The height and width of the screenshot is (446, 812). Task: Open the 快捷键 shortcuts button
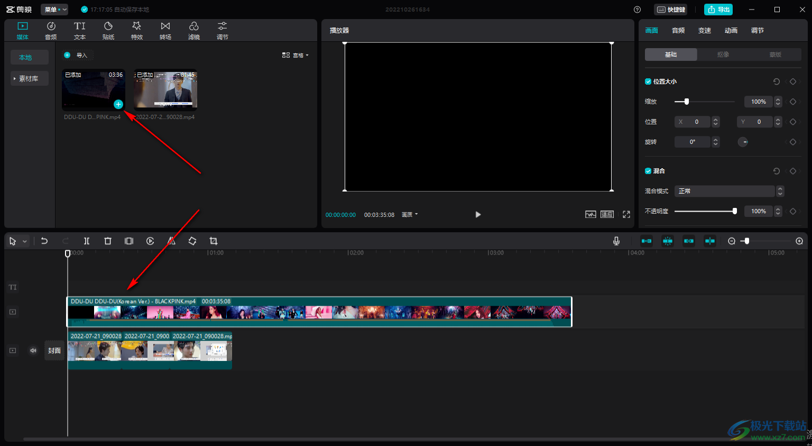coord(671,10)
